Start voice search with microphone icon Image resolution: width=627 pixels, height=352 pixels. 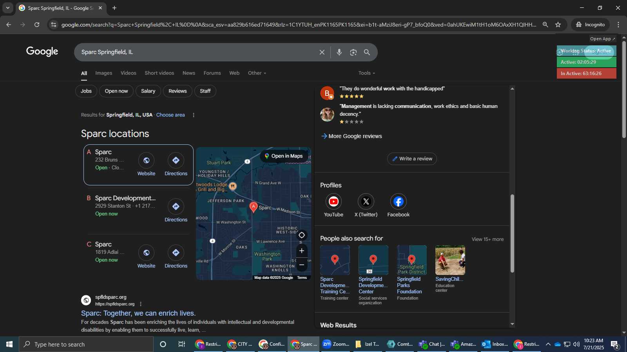coord(339,52)
